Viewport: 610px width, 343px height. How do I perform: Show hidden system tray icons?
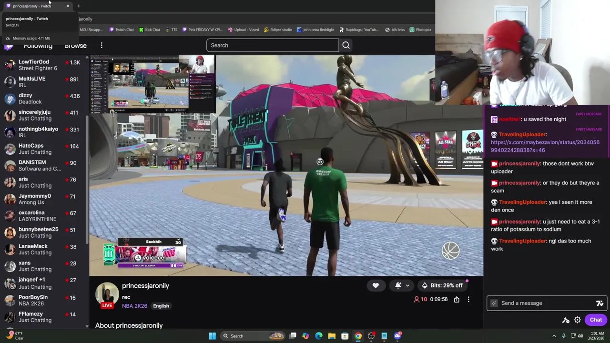coord(554,336)
